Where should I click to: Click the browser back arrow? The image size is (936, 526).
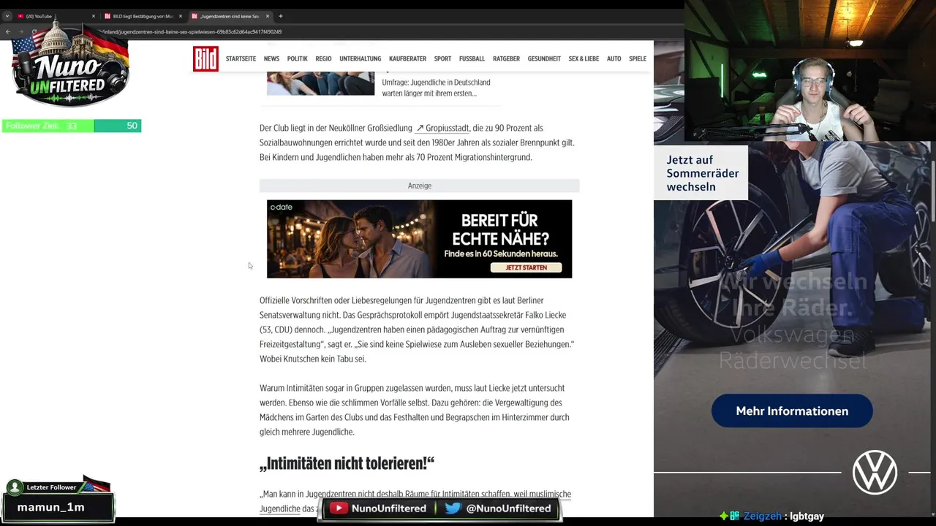pos(8,31)
